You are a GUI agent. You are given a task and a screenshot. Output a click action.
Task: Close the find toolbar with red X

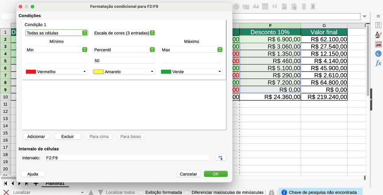tap(6, 192)
